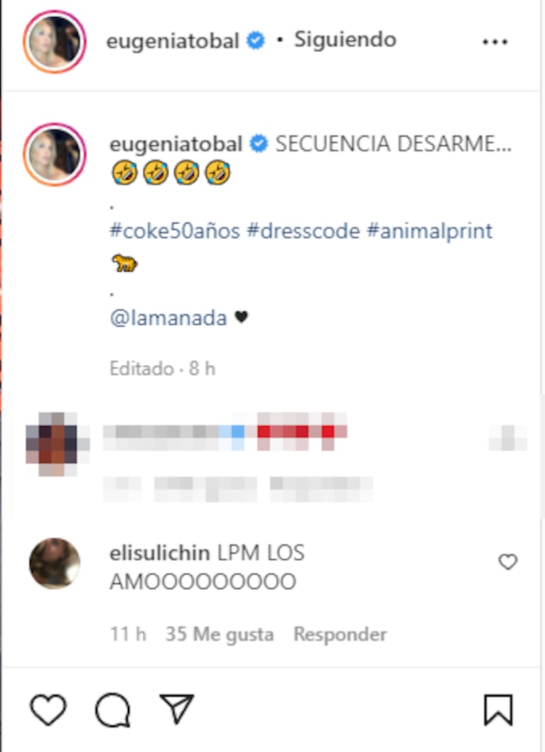The width and height of the screenshot is (545, 752).
Task: Open elisulichin username in comment
Action: (x=159, y=553)
